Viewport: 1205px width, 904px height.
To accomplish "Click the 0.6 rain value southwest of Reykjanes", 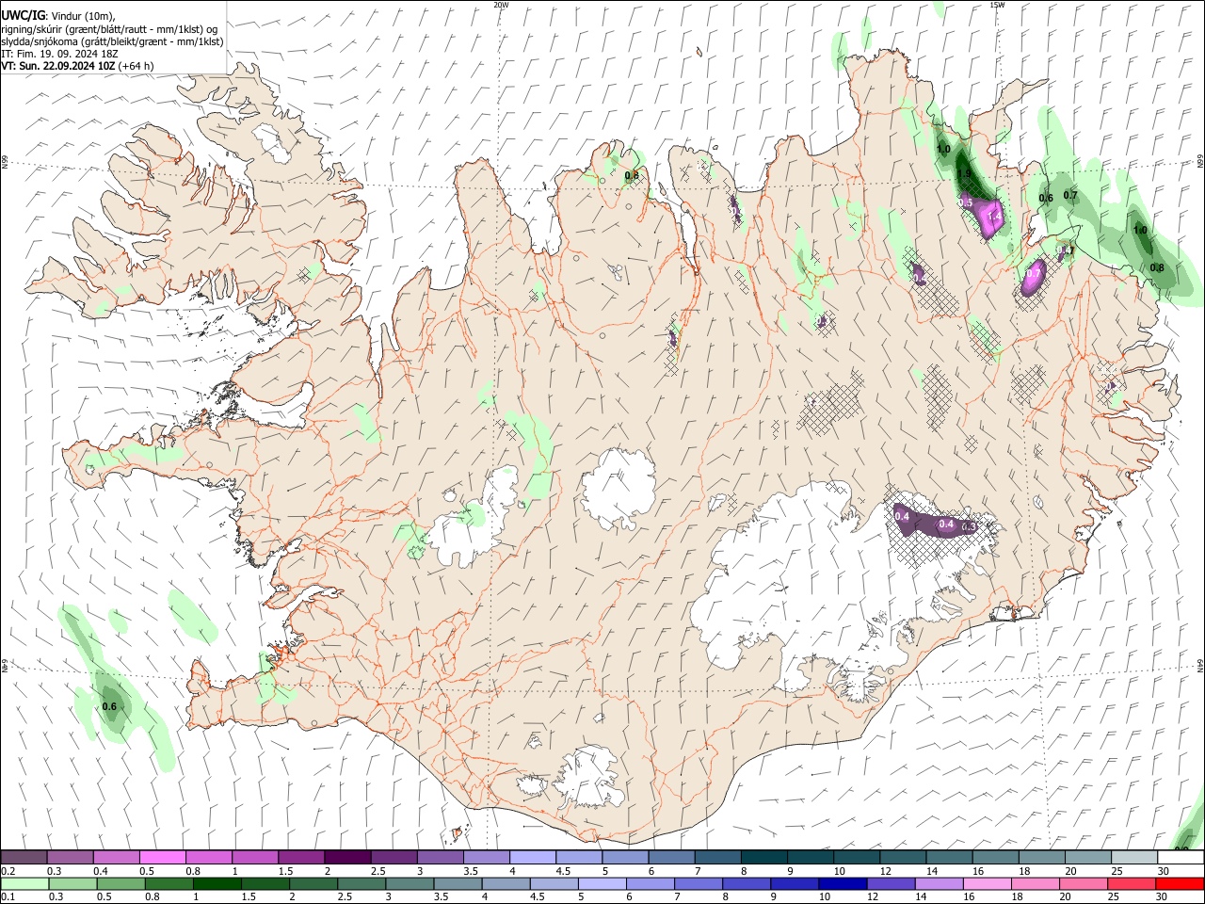I will [109, 706].
